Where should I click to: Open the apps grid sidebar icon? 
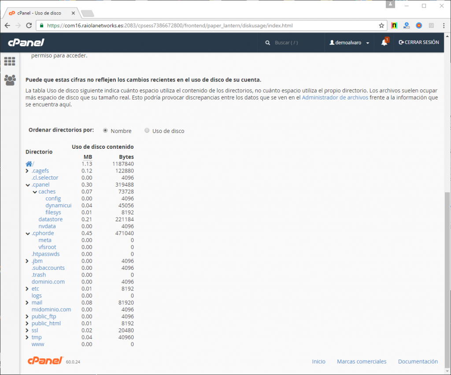point(10,61)
